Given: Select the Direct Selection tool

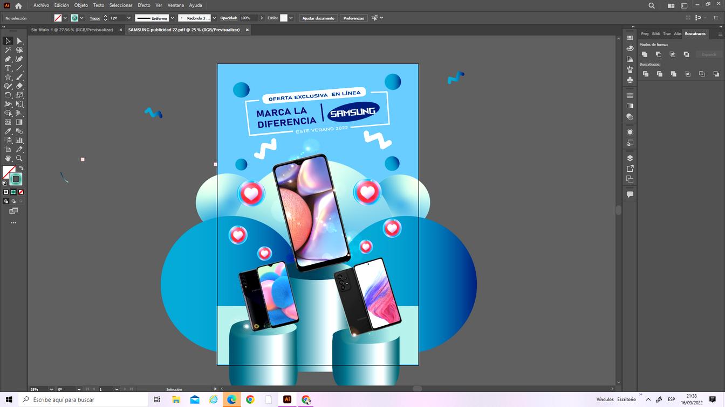Looking at the screenshot, I should [x=19, y=41].
